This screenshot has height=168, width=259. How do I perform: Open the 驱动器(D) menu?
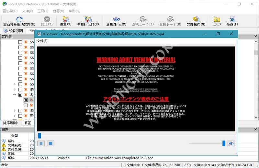pyautogui.click(x=10, y=11)
